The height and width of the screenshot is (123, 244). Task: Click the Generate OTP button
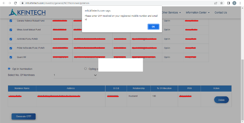tap(24, 116)
